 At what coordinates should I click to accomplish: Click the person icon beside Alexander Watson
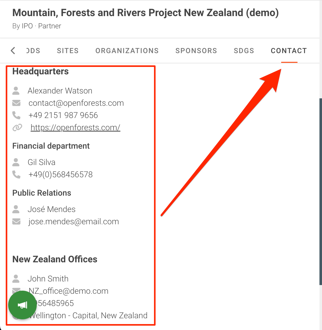point(16,91)
